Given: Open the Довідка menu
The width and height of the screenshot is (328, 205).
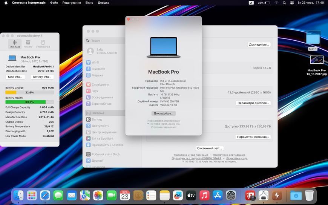Looking at the screenshot, I should (104, 3).
